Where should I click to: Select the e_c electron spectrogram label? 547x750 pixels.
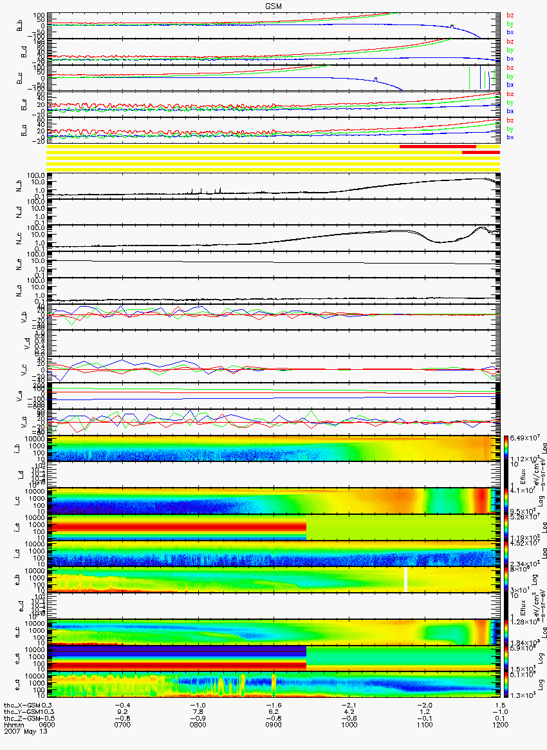click(x=16, y=632)
